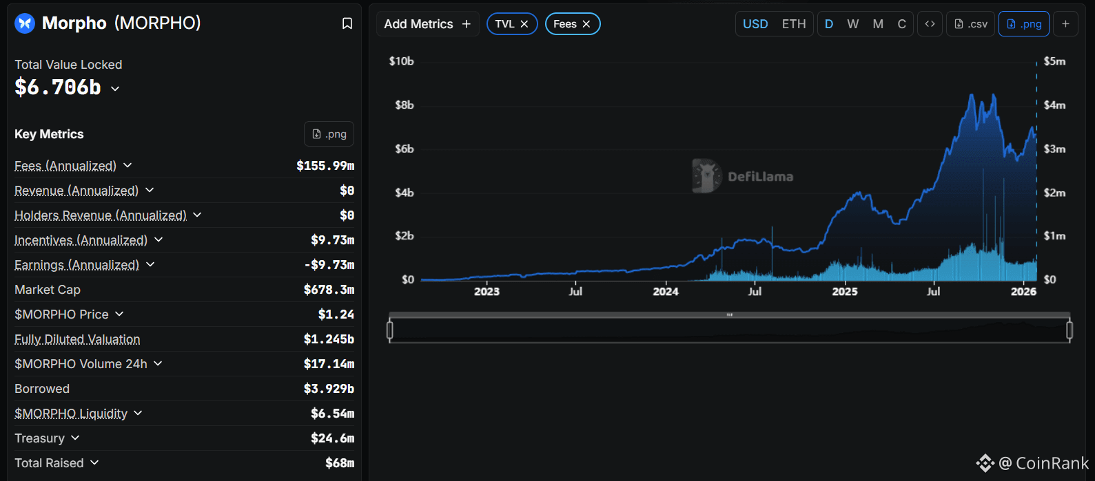The image size is (1095, 481).
Task: Select USD chart denomination
Action: (755, 24)
